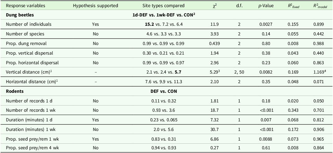Select the 'Rodents' section heading
This screenshot has width=333, height=153.
(15, 92)
